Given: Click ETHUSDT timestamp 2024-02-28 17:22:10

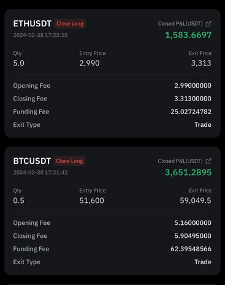Looking at the screenshot, I should pos(40,35).
